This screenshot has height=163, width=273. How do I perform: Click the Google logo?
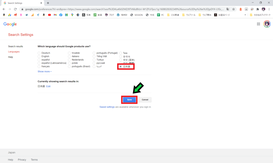pyautogui.click(x=10, y=24)
